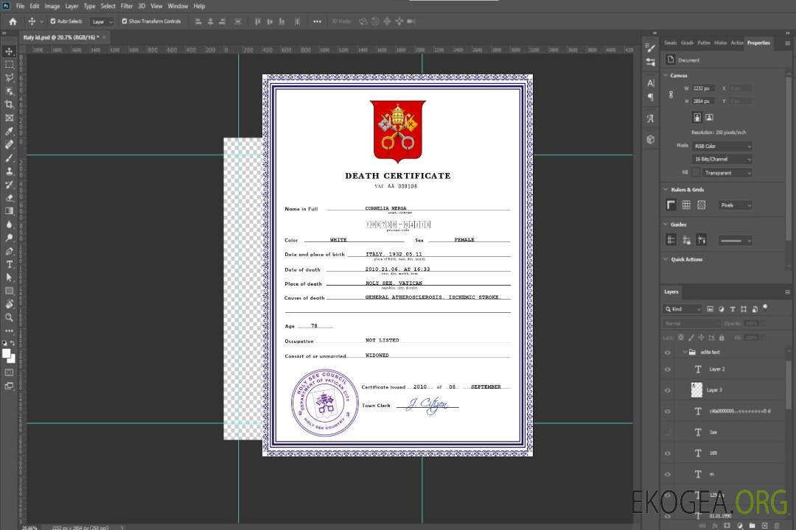Open the Fill Transparent dropdown

click(x=727, y=173)
